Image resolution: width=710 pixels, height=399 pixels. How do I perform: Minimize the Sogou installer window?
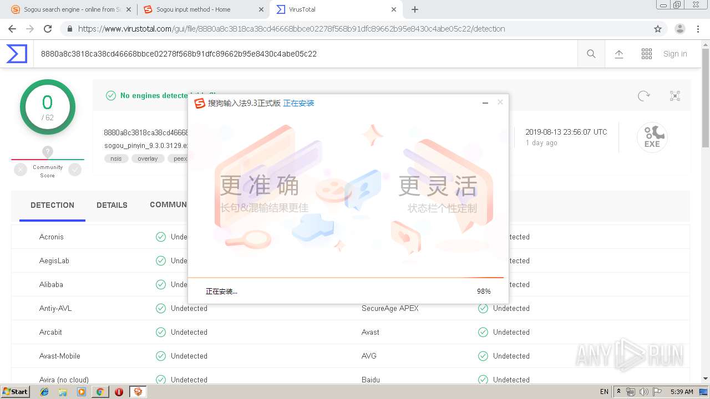pyautogui.click(x=485, y=103)
